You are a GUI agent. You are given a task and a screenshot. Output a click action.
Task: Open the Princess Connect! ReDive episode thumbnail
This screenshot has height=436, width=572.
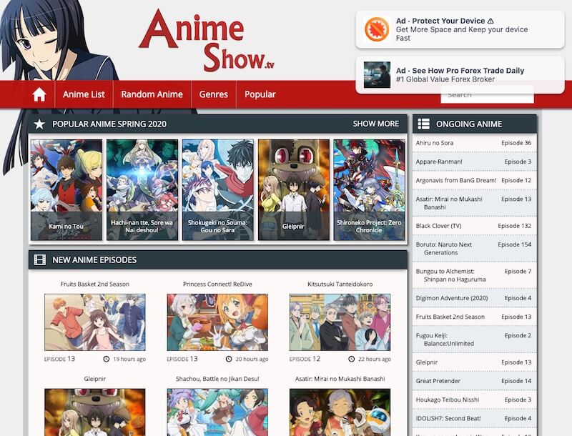pyautogui.click(x=217, y=322)
